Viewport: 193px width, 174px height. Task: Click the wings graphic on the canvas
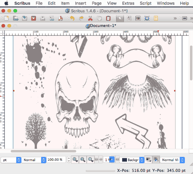(x=137, y=93)
